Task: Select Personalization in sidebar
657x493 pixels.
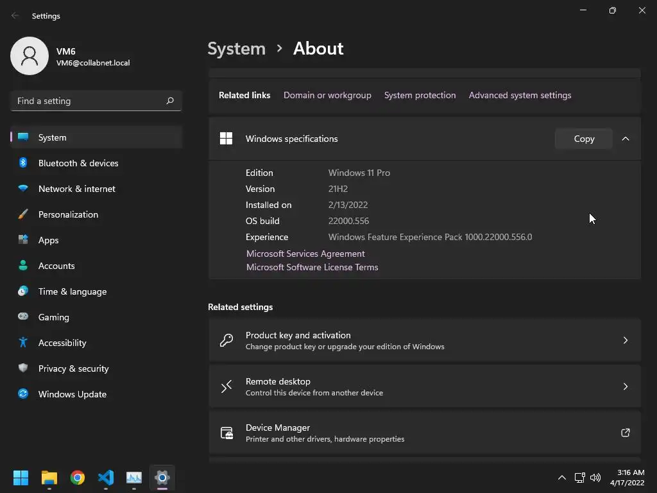Action: (96, 214)
